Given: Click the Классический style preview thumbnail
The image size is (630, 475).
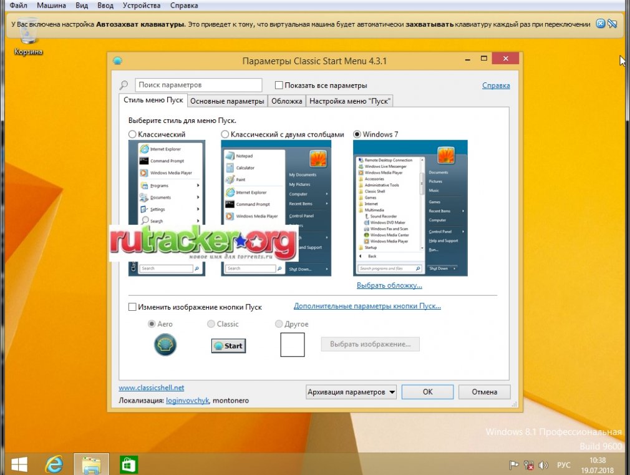Looking at the screenshot, I should click(x=167, y=208).
